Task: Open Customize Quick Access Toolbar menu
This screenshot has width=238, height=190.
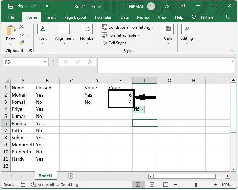Action: click(x=47, y=6)
